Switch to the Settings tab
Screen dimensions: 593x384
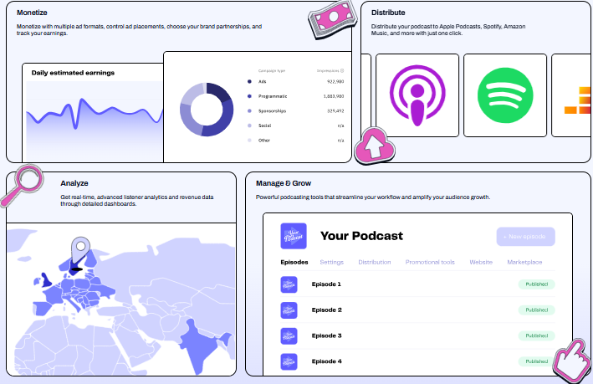pos(332,262)
